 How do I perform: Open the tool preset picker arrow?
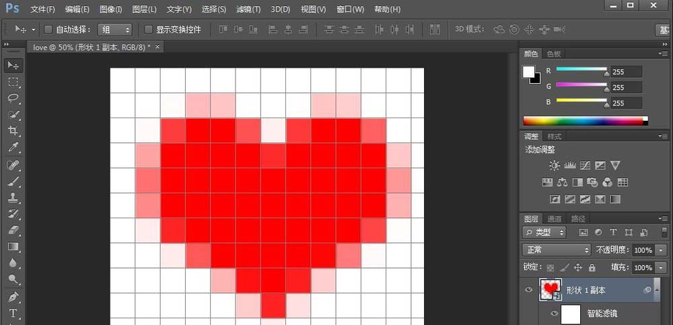click(34, 30)
